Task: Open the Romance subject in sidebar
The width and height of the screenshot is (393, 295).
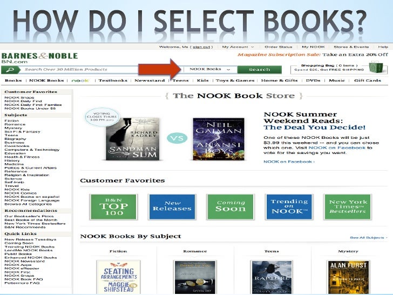Action: coord(15,124)
